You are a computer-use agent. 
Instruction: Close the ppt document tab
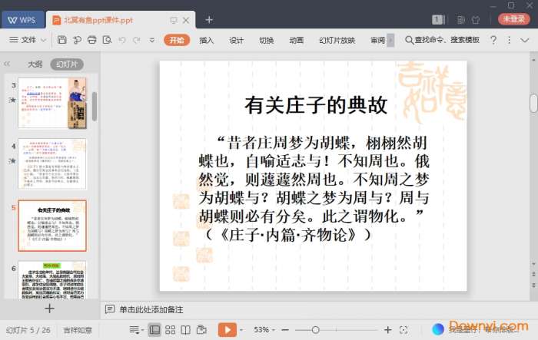[x=186, y=20]
